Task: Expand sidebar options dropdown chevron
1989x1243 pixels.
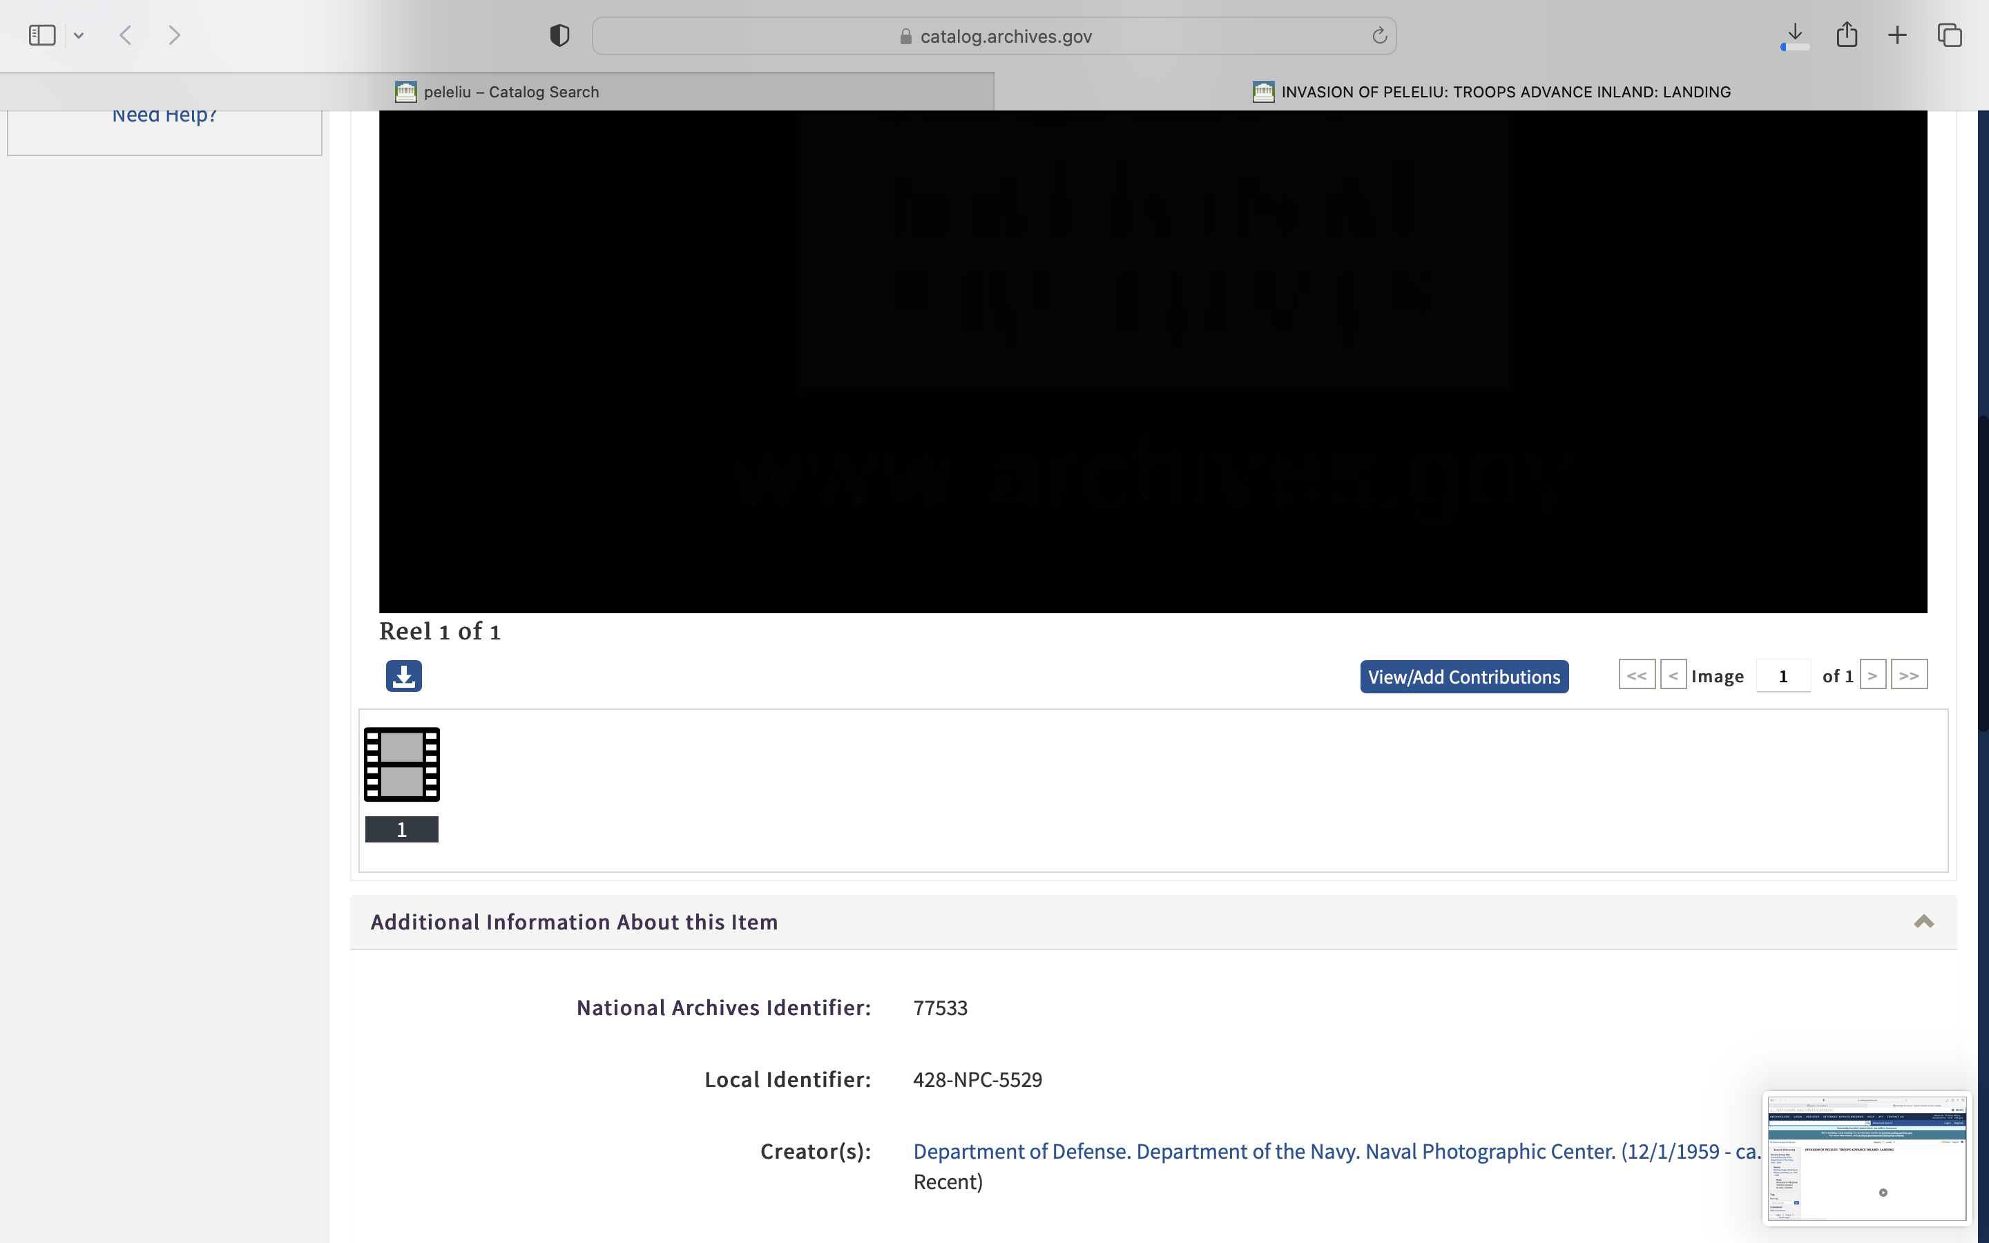Action: coord(79,35)
